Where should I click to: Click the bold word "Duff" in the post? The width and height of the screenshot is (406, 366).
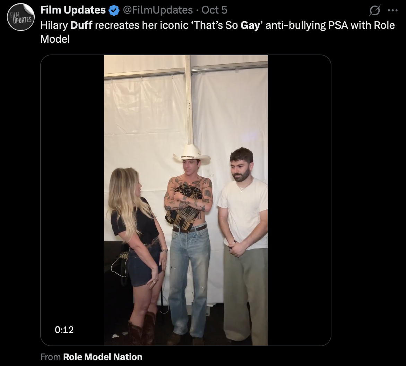pyautogui.click(x=81, y=25)
